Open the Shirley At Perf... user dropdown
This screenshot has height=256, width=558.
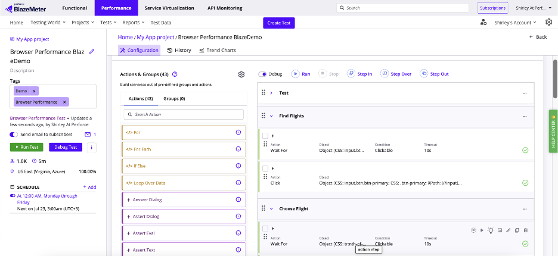534,8
